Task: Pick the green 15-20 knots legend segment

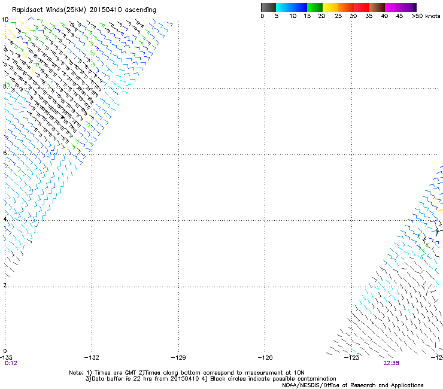Action: tap(315, 7)
